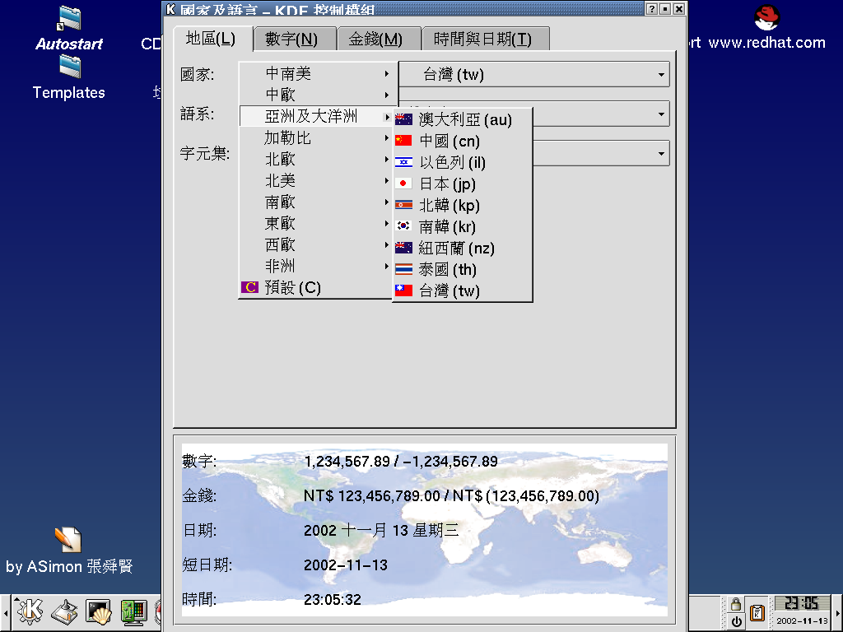
Task: Click the North Korea (kp) flag icon
Action: (403, 205)
